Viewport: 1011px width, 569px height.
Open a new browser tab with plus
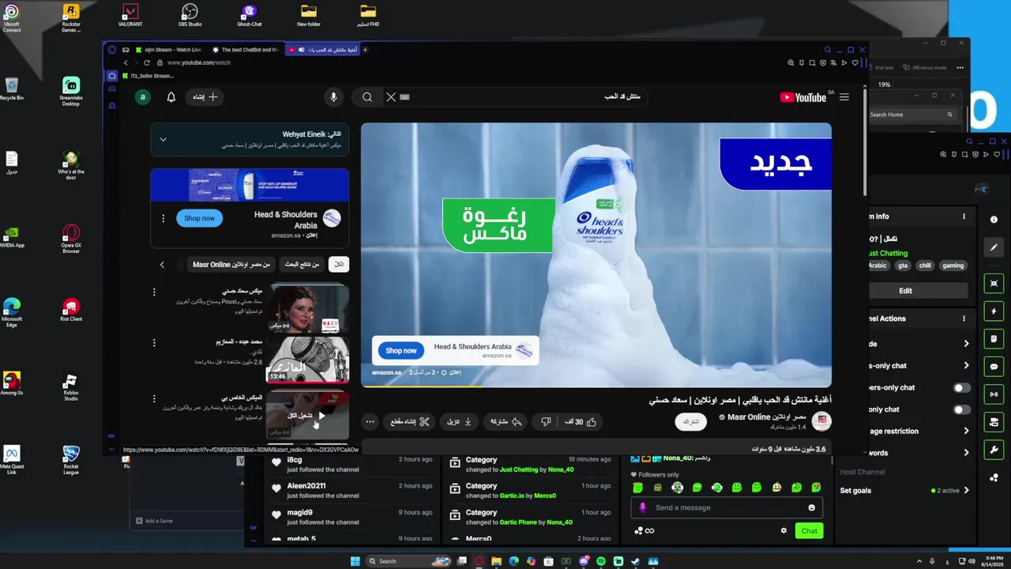click(x=365, y=50)
